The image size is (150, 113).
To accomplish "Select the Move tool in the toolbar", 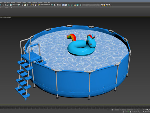I will tap(3, 5).
